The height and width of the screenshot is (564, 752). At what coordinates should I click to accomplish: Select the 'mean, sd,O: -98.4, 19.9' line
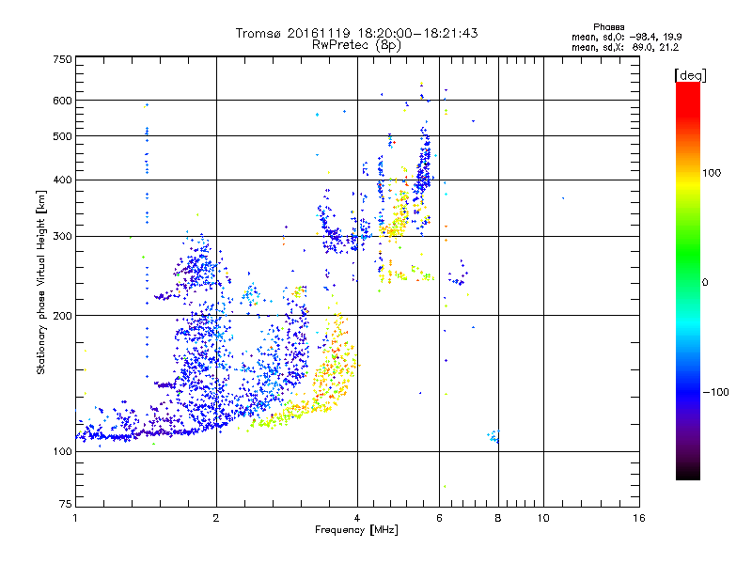coord(626,37)
